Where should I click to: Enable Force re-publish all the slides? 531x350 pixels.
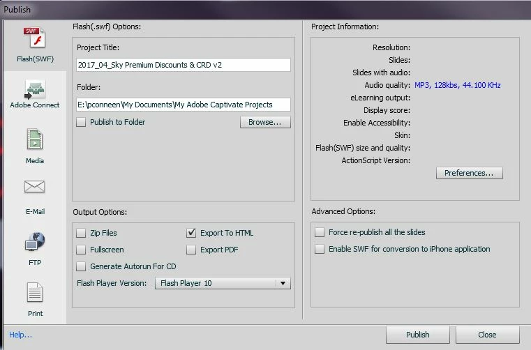pyautogui.click(x=320, y=232)
